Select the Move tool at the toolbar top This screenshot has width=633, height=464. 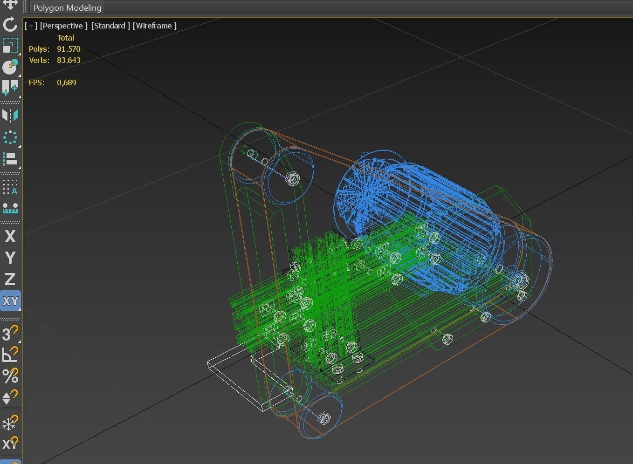pos(10,5)
